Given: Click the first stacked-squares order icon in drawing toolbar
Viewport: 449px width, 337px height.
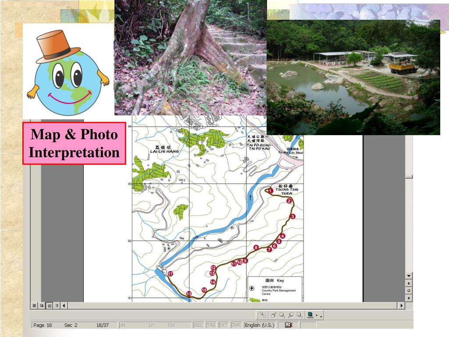Looking at the screenshot, I should 274,315.
